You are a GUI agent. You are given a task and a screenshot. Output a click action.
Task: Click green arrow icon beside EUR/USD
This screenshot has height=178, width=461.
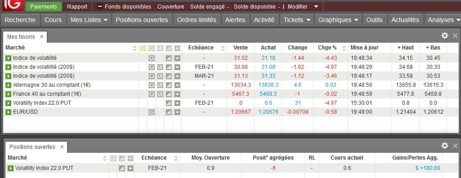tap(8, 112)
